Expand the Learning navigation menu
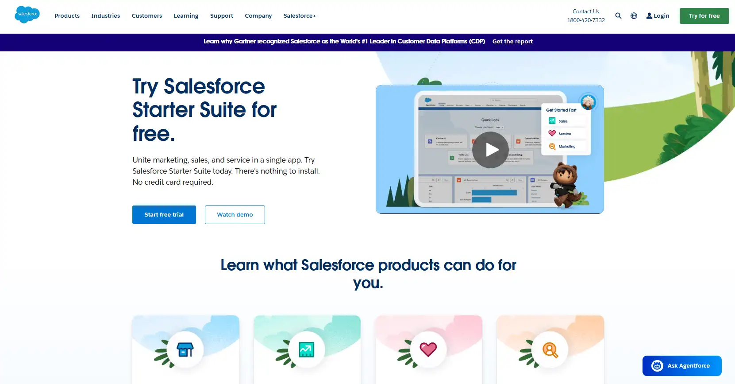Screen dimensions: 735x384 [186, 16]
